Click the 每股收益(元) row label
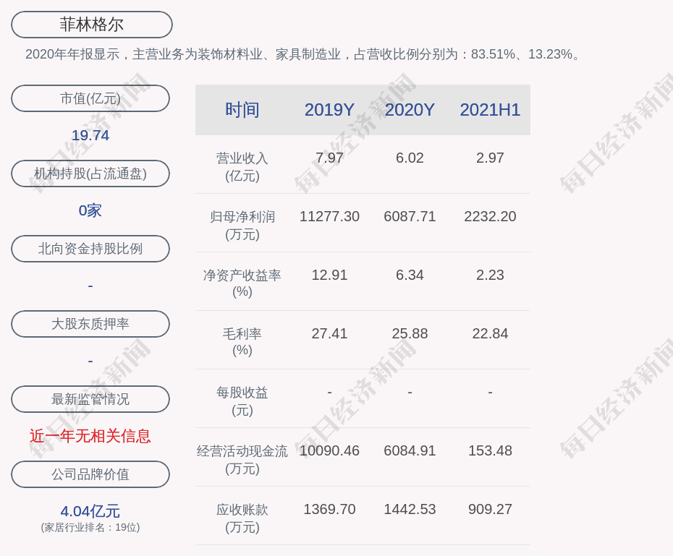 (242, 401)
